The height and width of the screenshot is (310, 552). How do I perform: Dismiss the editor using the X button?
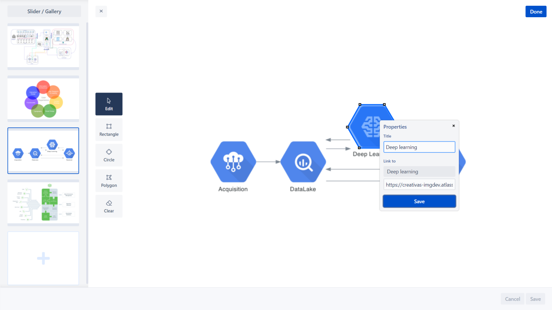pos(101,11)
